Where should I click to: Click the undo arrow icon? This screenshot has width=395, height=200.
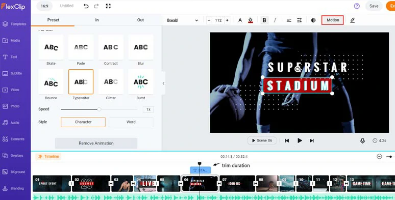pyautogui.click(x=86, y=6)
